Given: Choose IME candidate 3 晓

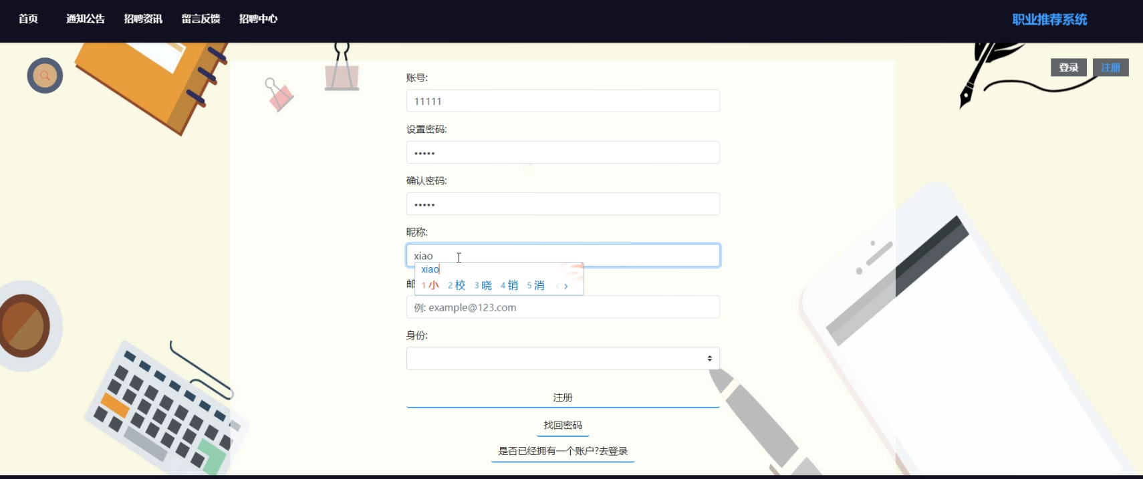Looking at the screenshot, I should (483, 285).
